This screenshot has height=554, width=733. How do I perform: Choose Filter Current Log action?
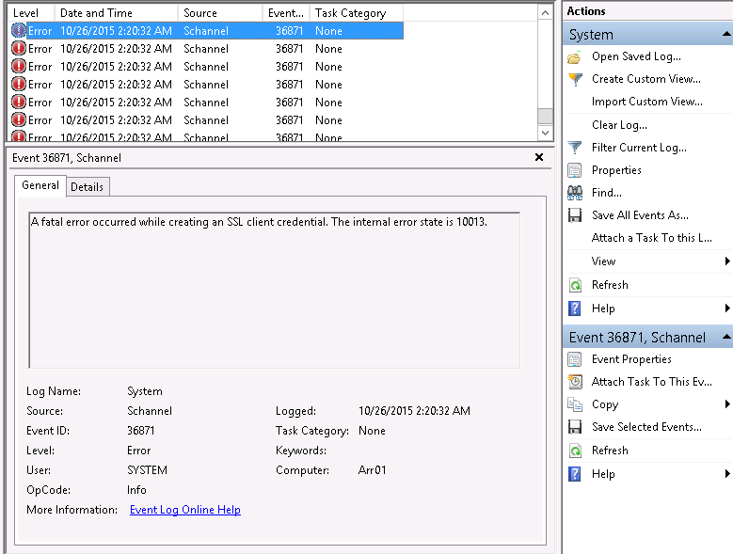tap(639, 148)
